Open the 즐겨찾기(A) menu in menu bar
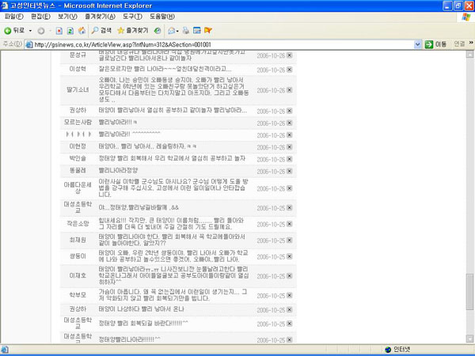Screen dimensions: 475x356 click(98, 16)
